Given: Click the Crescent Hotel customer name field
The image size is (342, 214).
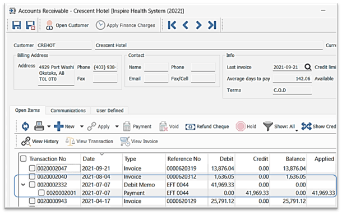Looking at the screenshot, I should coord(209,45).
